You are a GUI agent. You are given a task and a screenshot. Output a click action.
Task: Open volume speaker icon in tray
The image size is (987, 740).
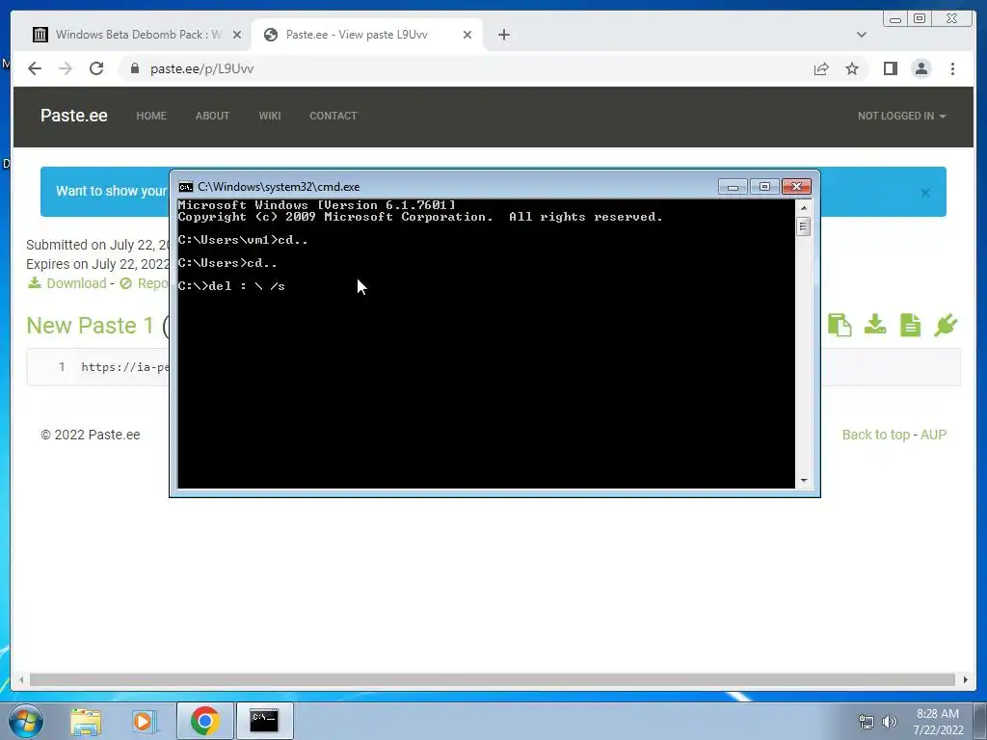[890, 722]
